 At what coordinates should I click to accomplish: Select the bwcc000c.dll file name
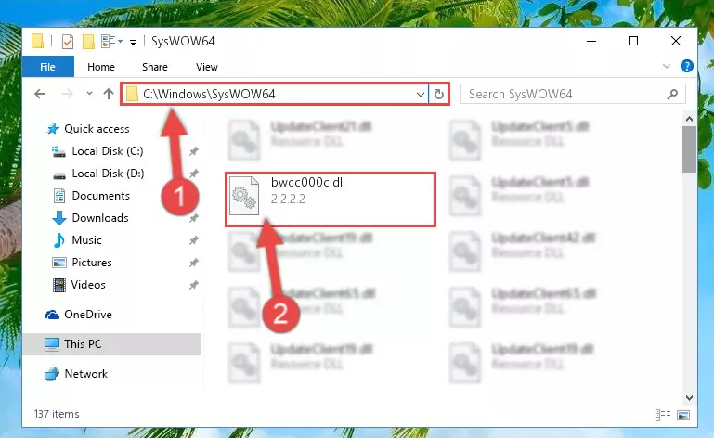point(308,183)
